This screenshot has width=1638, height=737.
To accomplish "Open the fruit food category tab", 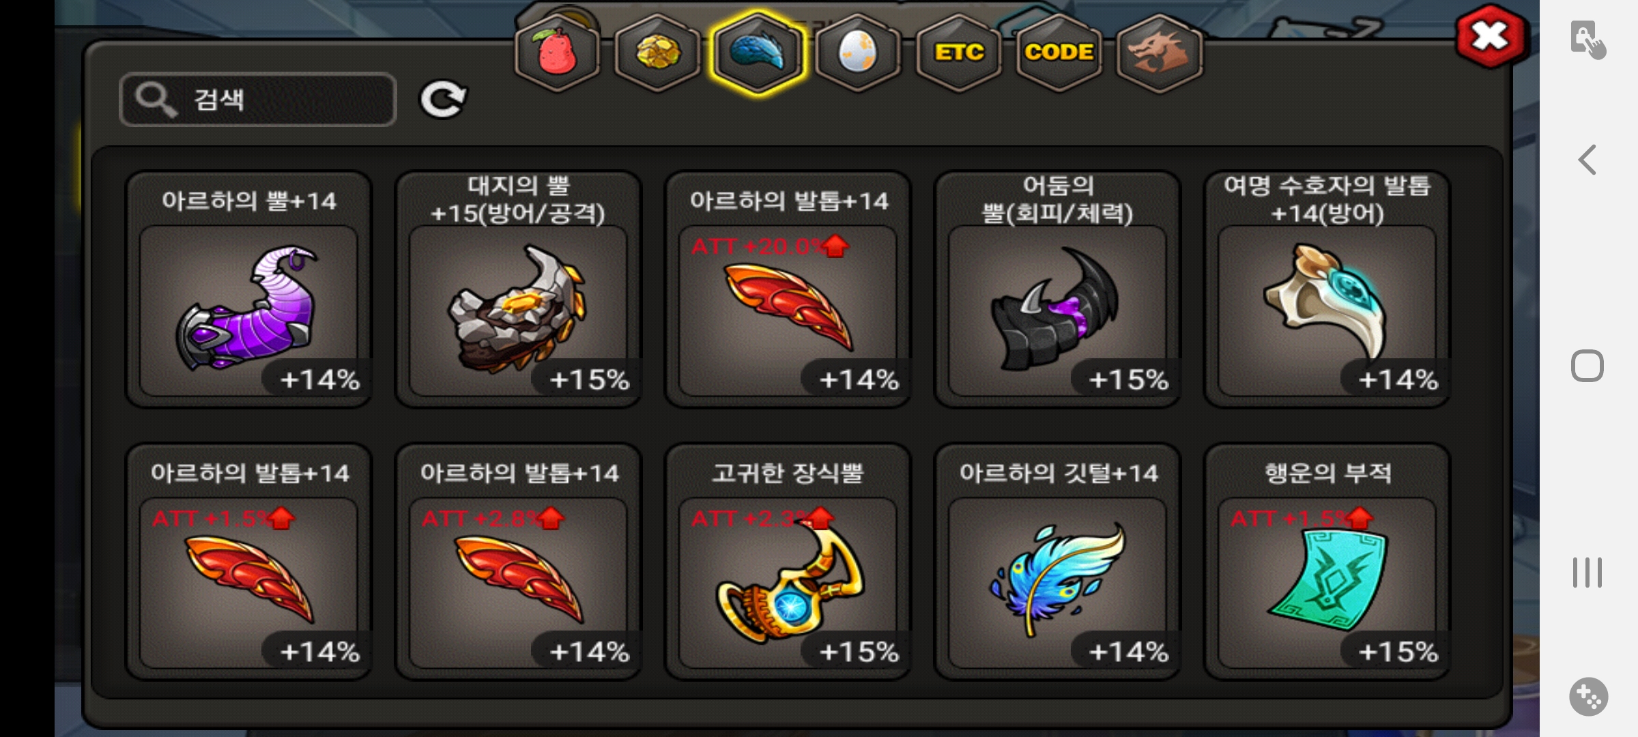I will point(557,52).
